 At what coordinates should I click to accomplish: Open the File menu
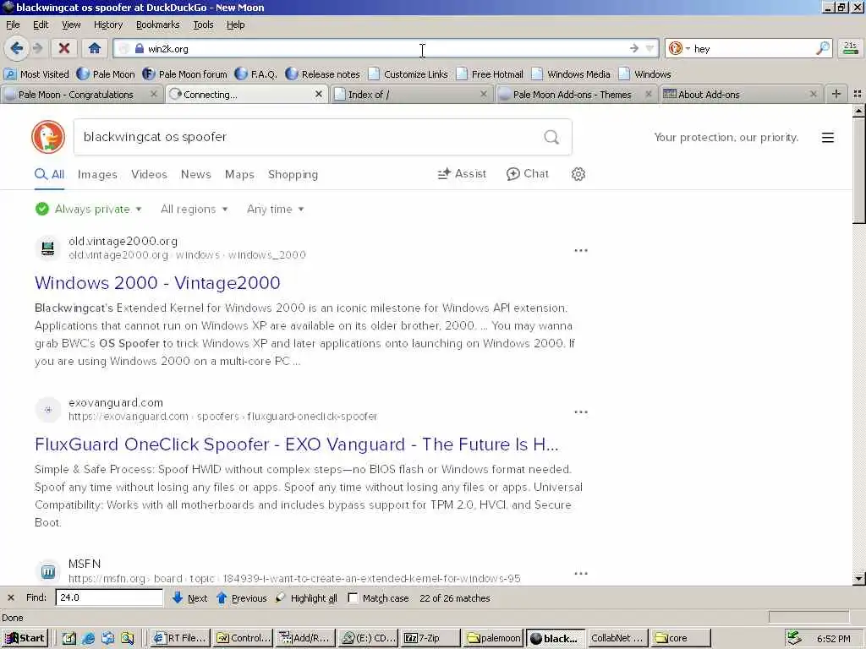tap(13, 25)
